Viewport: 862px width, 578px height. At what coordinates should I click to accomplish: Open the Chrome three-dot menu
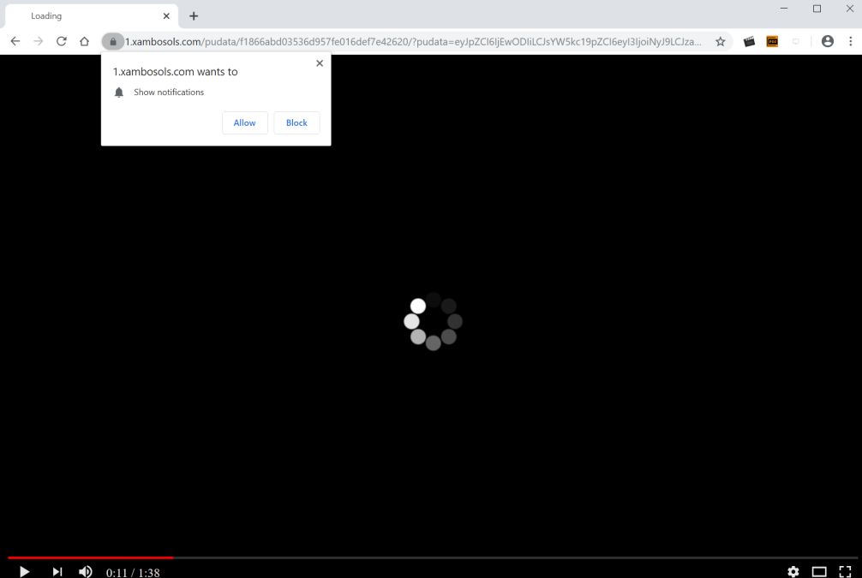click(x=851, y=41)
